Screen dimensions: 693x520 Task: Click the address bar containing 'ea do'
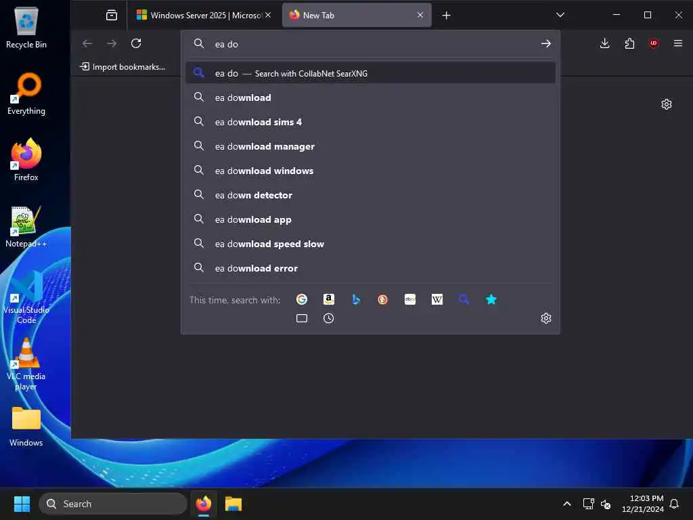(x=372, y=44)
